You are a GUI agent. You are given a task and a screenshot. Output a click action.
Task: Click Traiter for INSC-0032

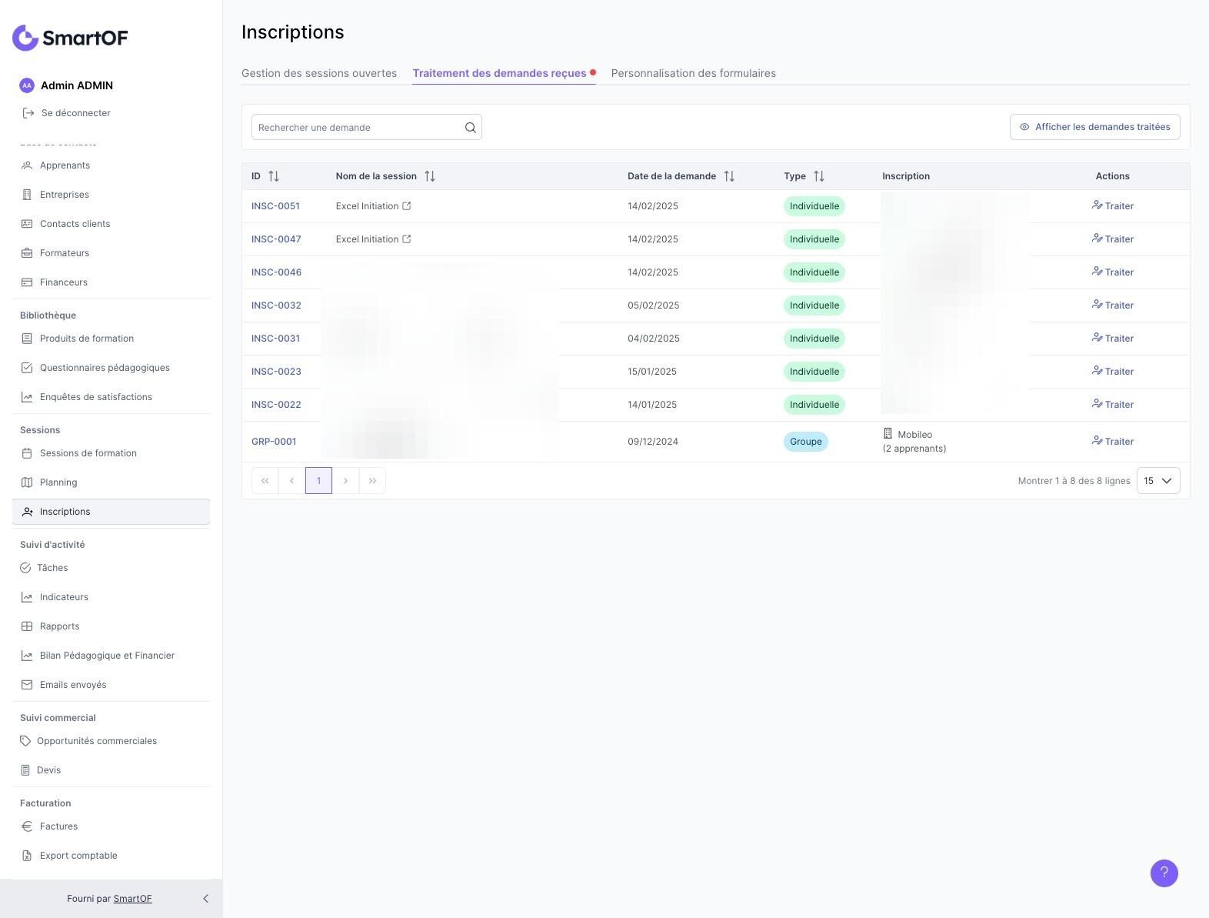tap(1113, 305)
